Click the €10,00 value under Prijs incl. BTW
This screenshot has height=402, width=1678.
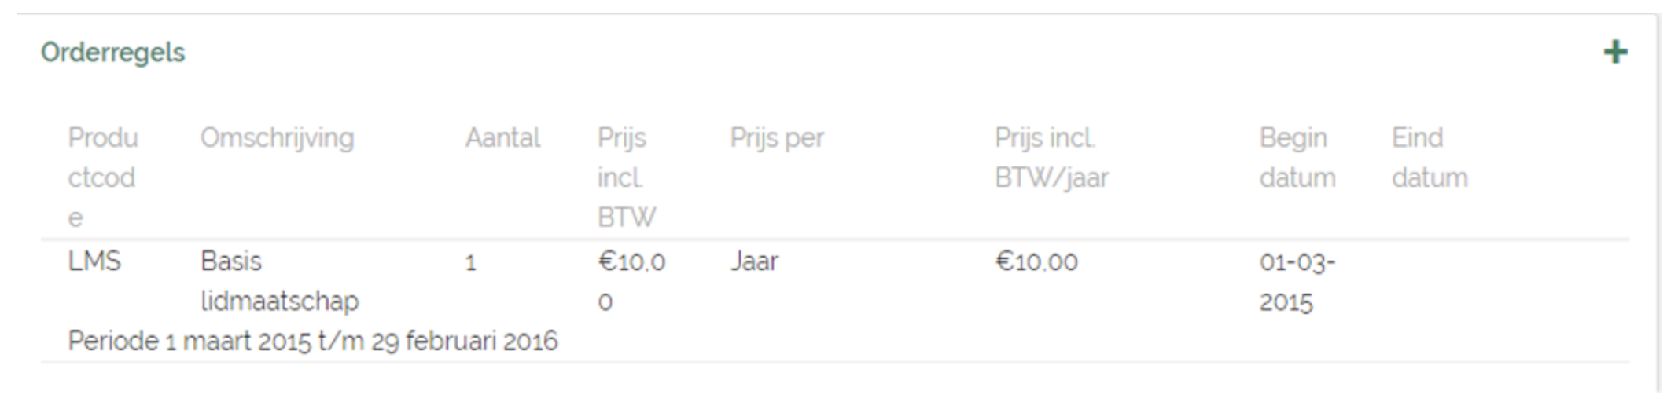(631, 281)
